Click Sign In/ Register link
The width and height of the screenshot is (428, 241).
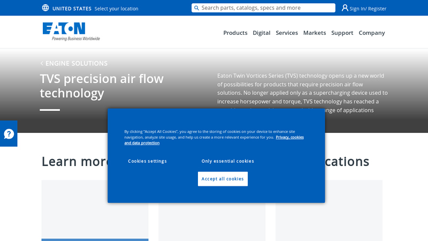coord(368,9)
